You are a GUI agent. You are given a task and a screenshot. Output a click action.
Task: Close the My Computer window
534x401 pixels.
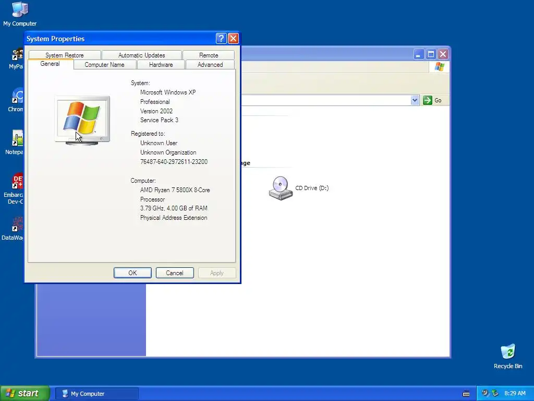(443, 54)
